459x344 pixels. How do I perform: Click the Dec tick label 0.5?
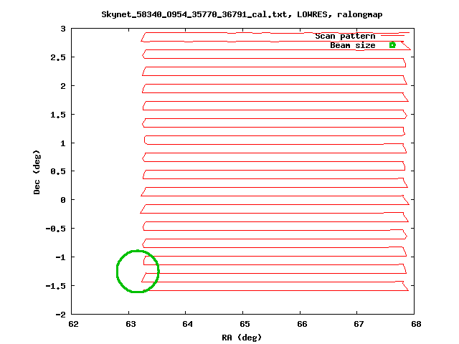[58, 171]
